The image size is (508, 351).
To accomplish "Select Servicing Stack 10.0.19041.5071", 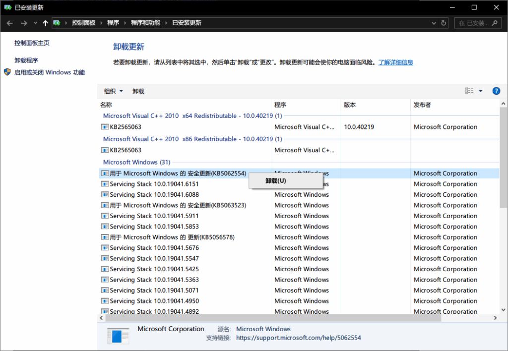I will pos(299,291).
